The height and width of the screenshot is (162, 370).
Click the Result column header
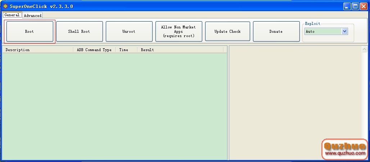180,50
